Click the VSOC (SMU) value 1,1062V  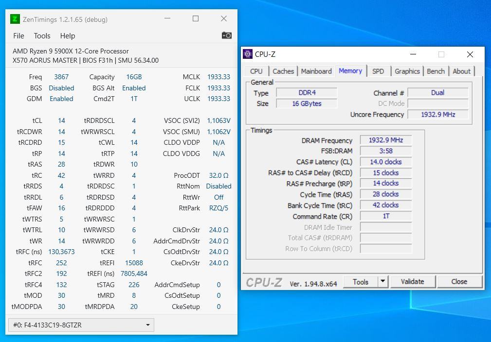218,132
